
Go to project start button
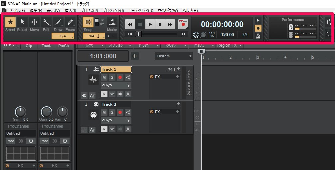pyautogui.click(x=130, y=34)
